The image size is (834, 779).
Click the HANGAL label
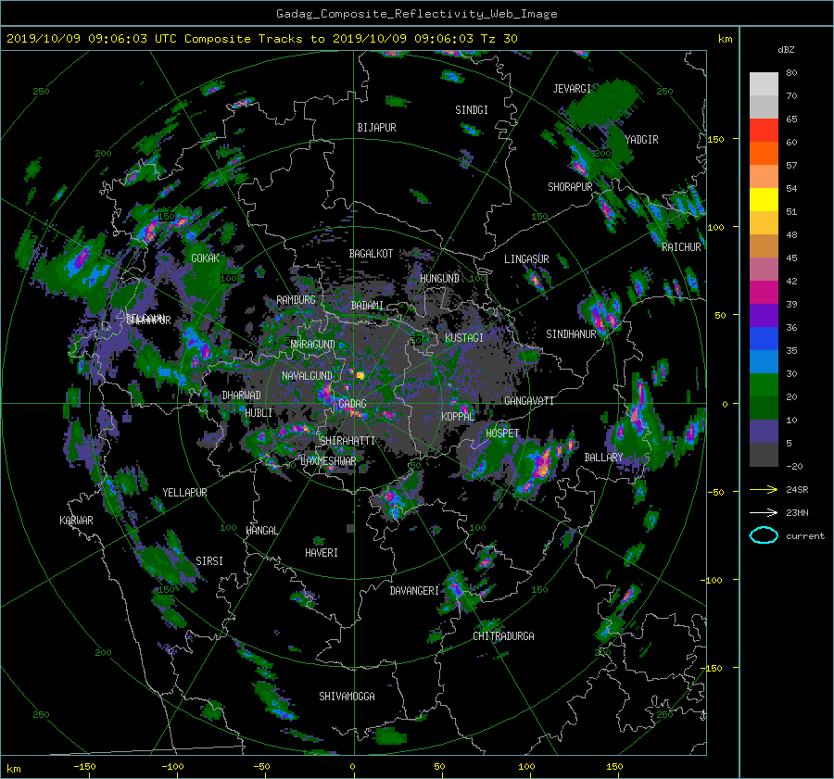(261, 531)
